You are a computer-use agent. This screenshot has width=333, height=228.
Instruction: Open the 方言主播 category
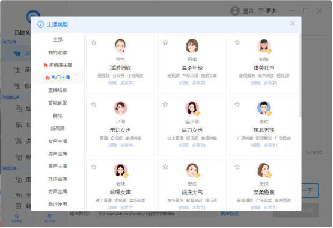(58, 191)
